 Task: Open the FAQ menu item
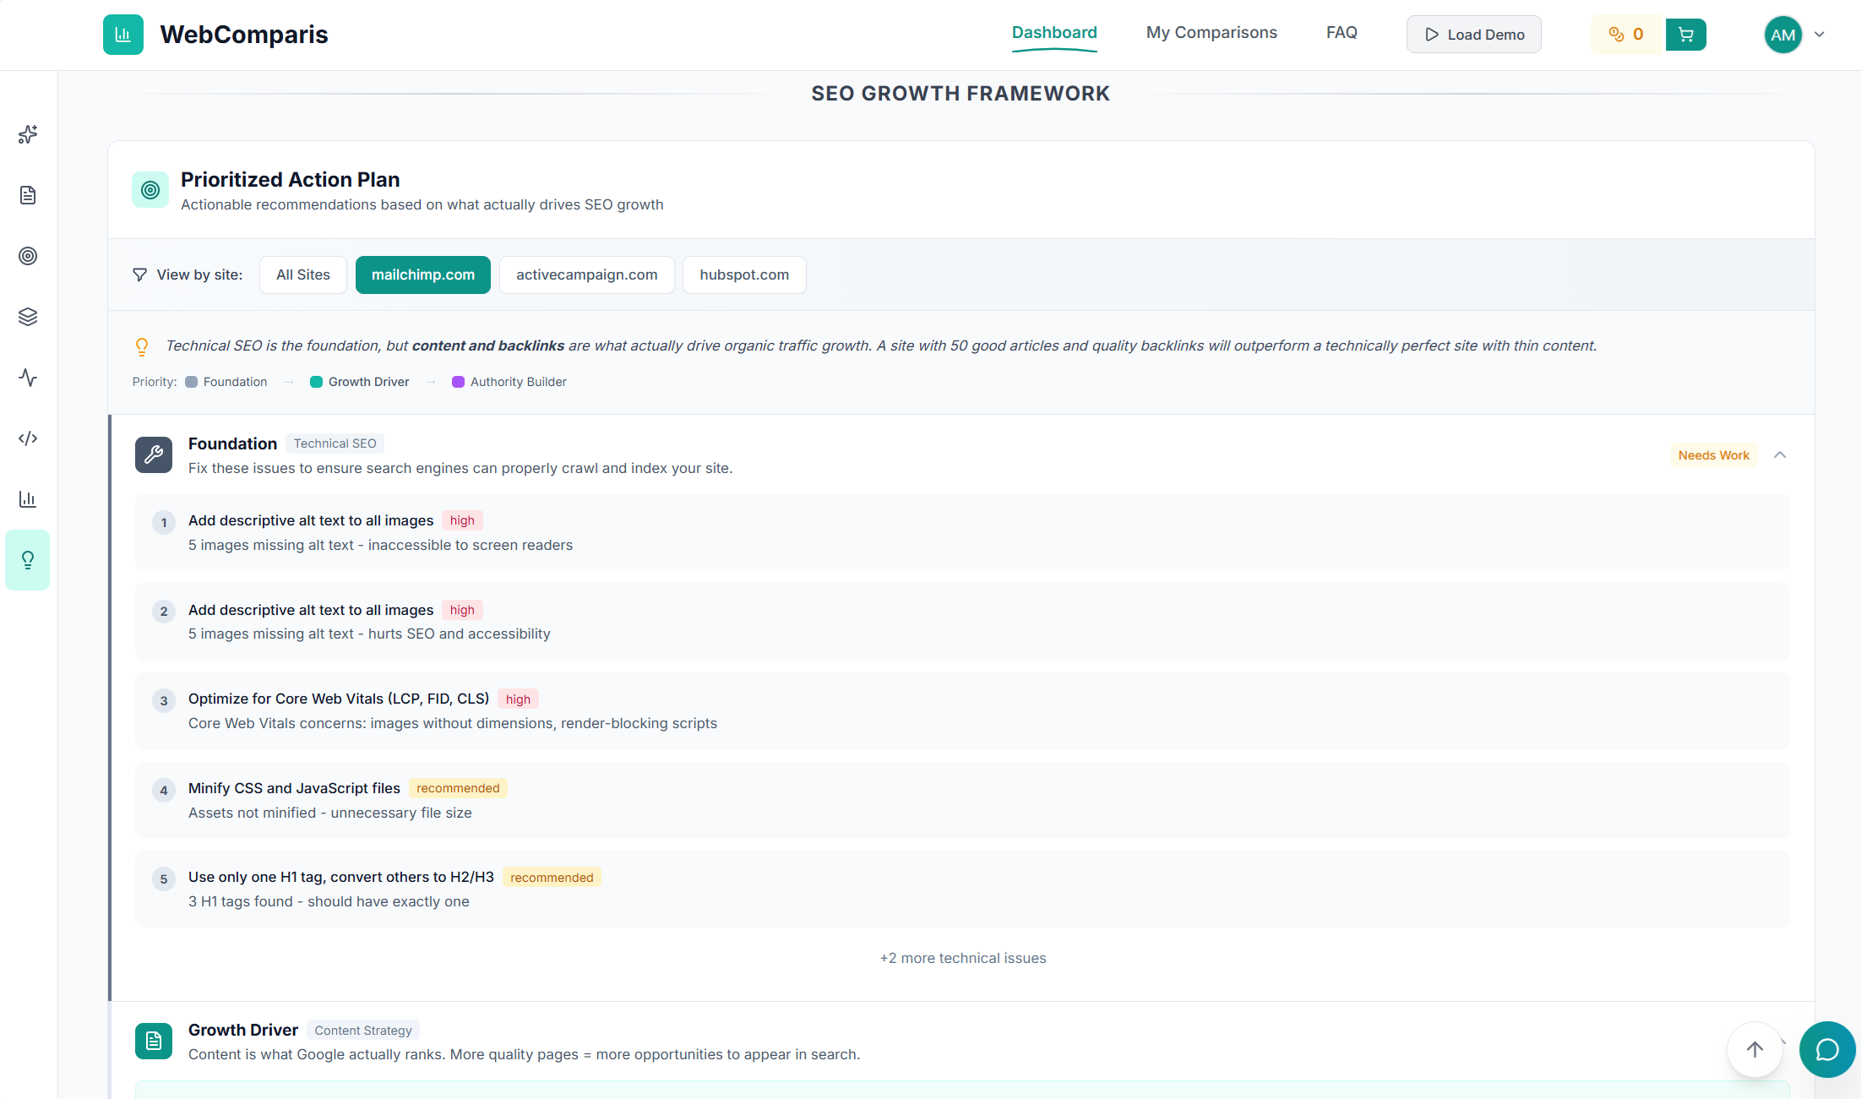(x=1341, y=33)
